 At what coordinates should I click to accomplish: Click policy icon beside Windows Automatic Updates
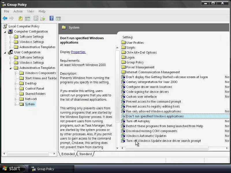(x=123, y=136)
